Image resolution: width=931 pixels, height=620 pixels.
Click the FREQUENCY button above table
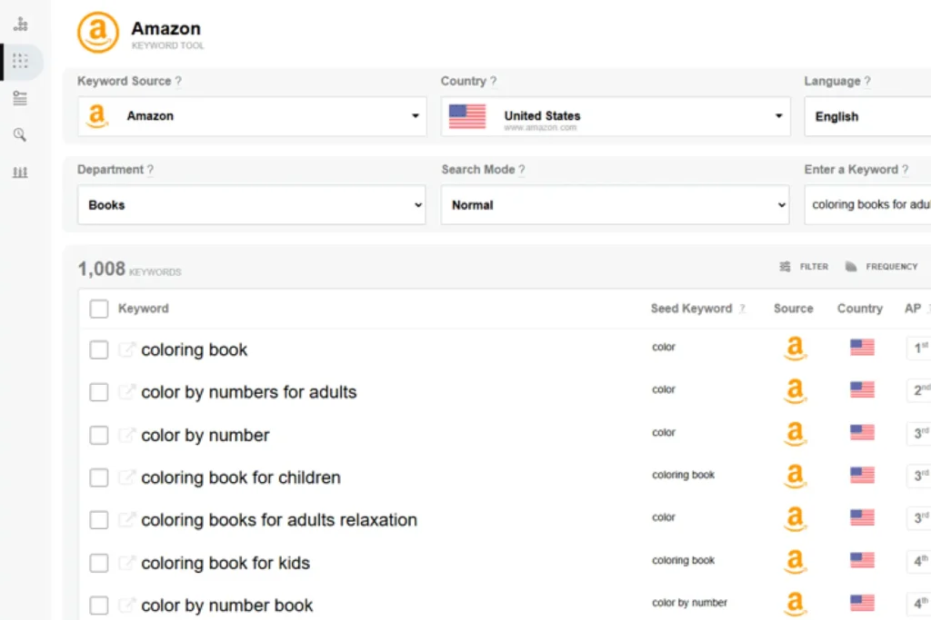pos(881,267)
